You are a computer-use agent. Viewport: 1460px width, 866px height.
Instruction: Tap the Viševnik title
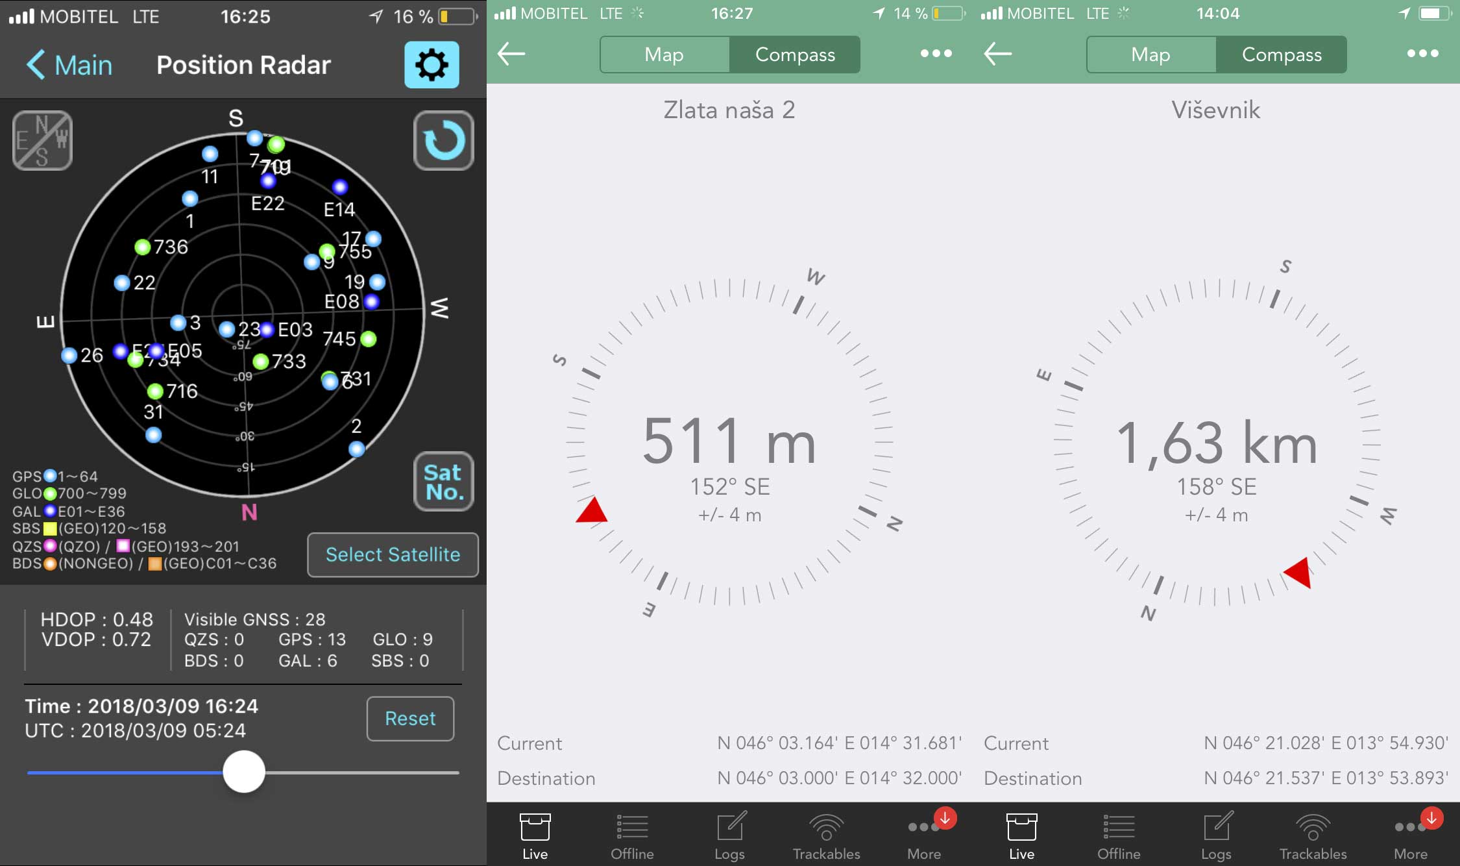click(1216, 110)
